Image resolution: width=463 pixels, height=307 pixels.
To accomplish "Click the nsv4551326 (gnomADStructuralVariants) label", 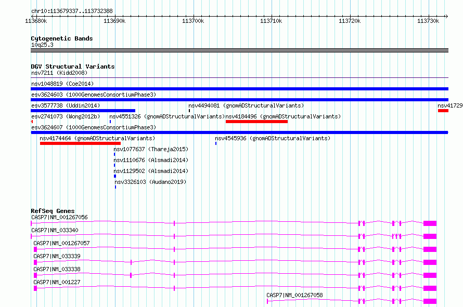I will [167, 116].
